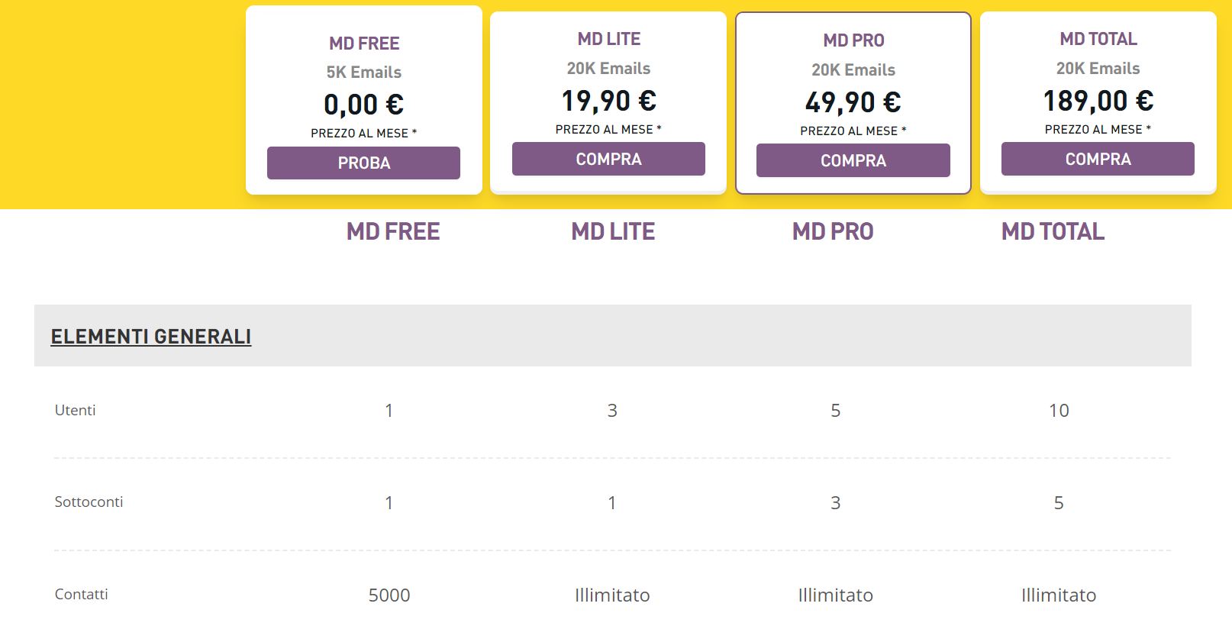Click the PROBA button for MD FREE
The height and width of the screenshot is (626, 1232).
coord(363,163)
